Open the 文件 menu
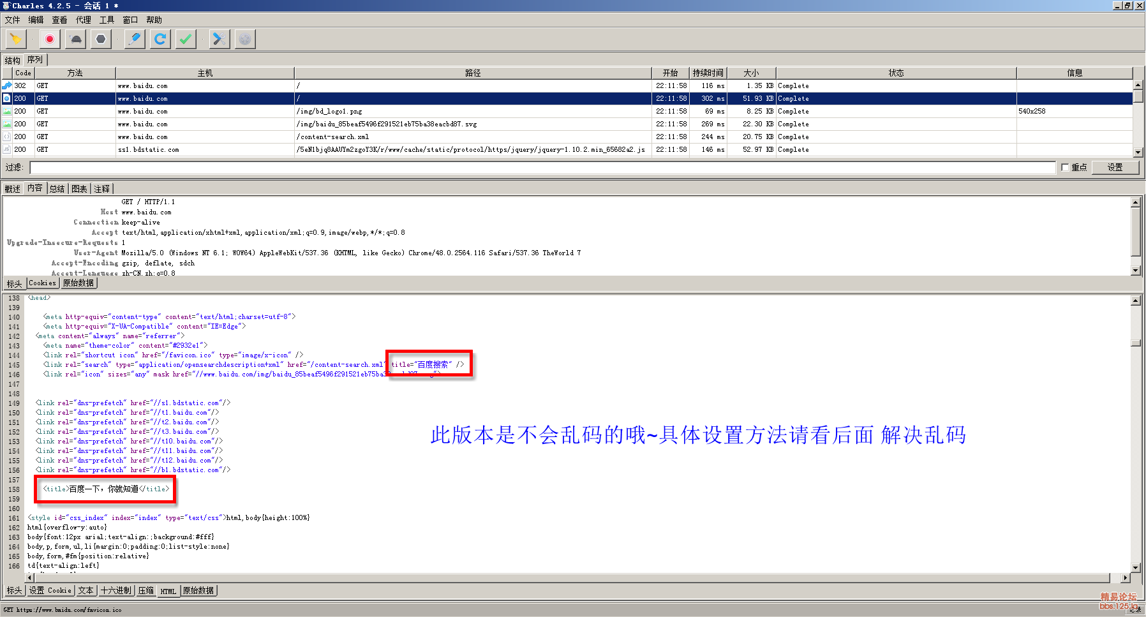Viewport: 1146px width, 617px height. point(12,20)
